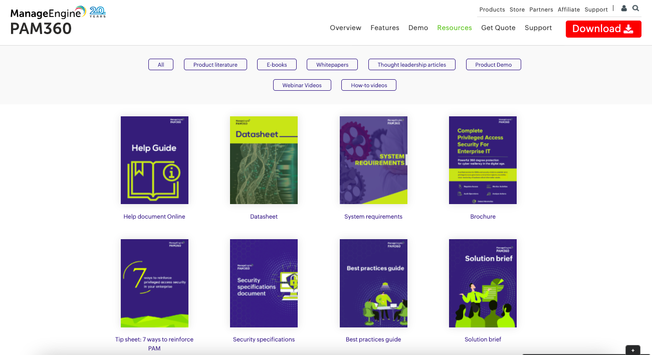Open the Brochure cover thumbnail

point(483,160)
